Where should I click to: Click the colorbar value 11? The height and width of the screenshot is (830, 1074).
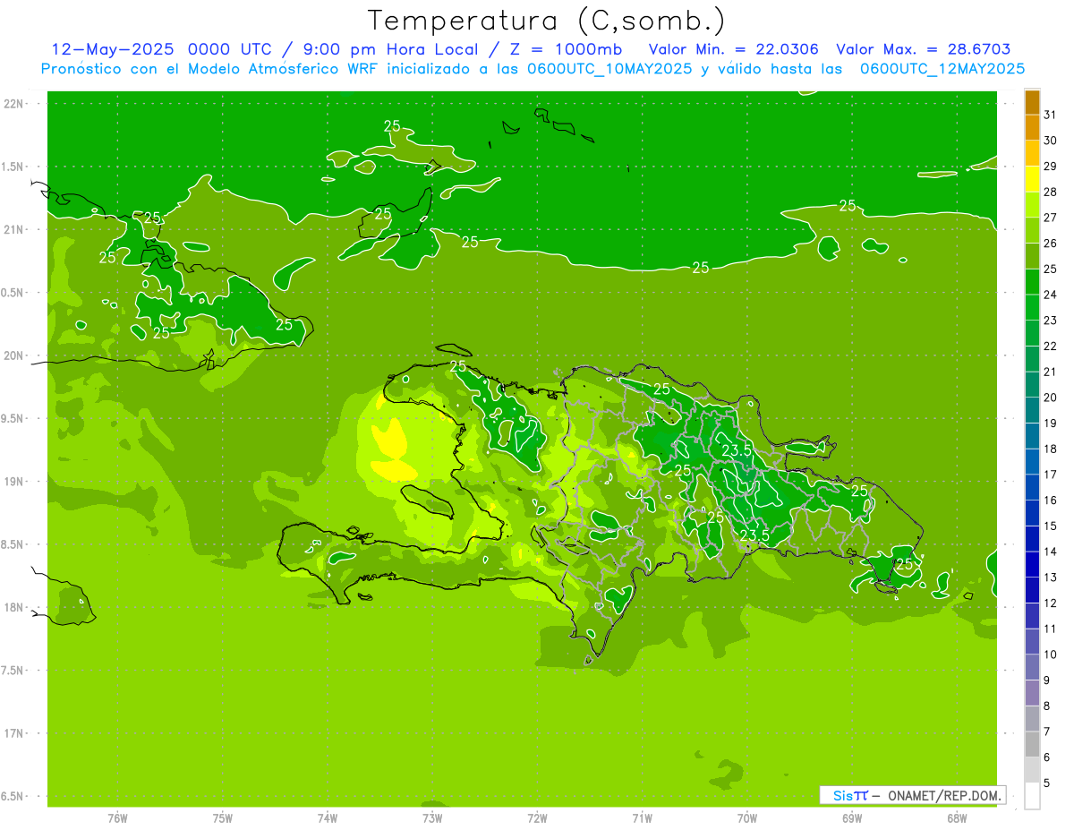(x=1050, y=629)
